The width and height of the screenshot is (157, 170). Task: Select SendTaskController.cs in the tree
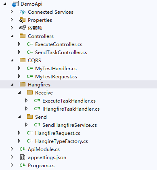(x=61, y=52)
